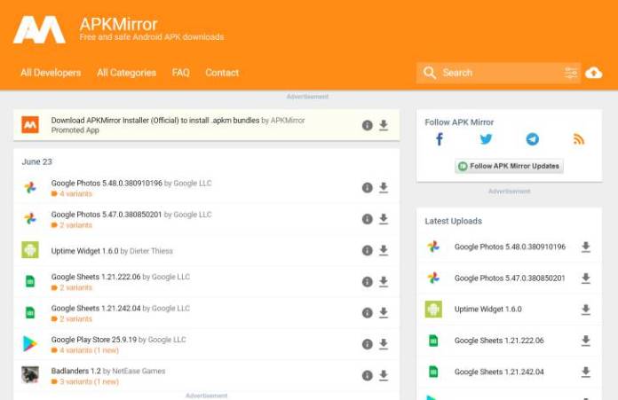
Task: Go to the FAQ page
Action: pyautogui.click(x=180, y=73)
